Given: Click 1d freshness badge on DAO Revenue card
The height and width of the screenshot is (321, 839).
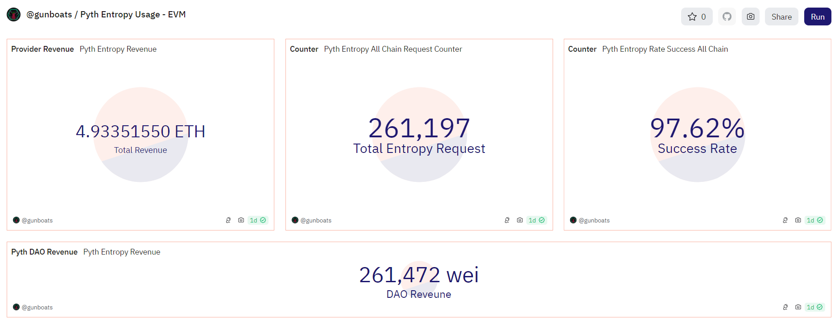Looking at the screenshot, I should pyautogui.click(x=815, y=307).
